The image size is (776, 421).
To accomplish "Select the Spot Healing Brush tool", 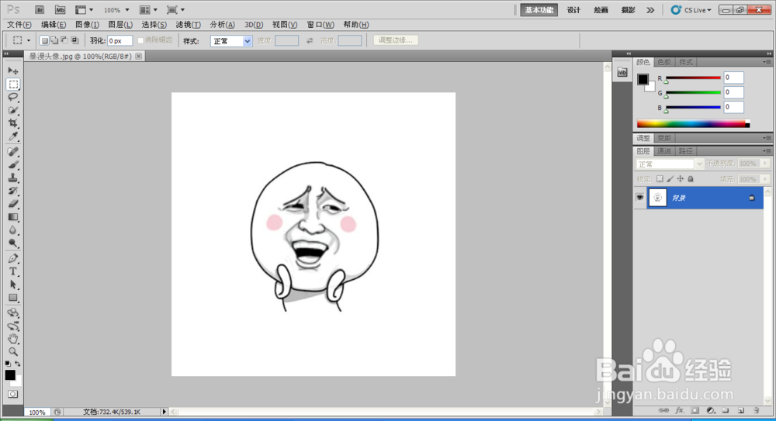I will (x=13, y=152).
